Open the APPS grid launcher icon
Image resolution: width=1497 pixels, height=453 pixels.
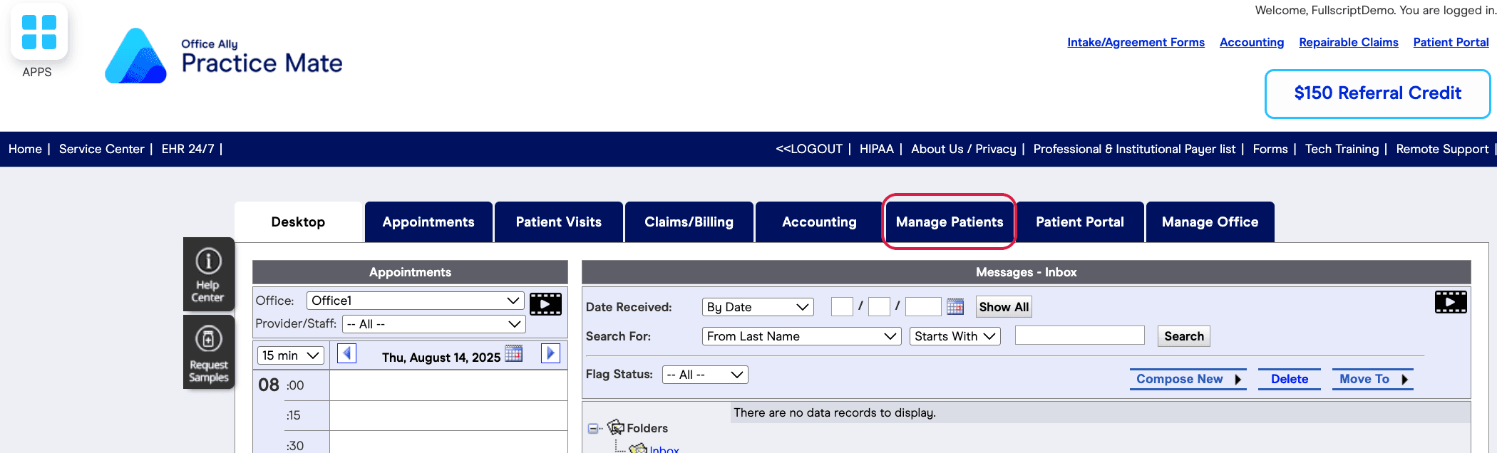[x=38, y=32]
